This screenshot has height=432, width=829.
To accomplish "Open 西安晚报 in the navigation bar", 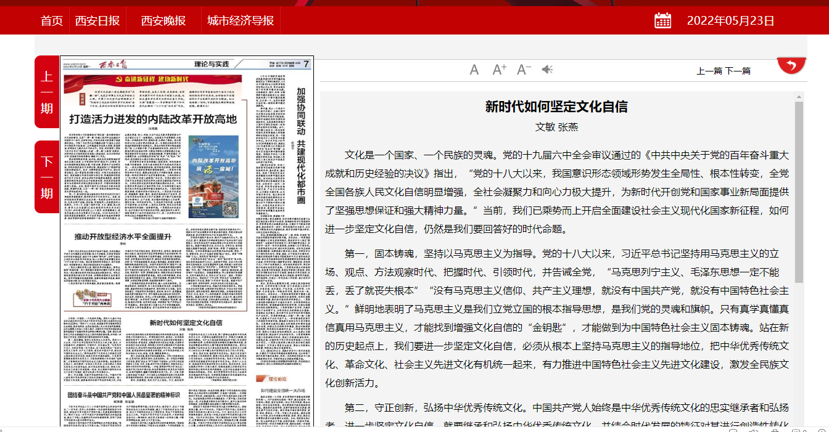I will (163, 20).
